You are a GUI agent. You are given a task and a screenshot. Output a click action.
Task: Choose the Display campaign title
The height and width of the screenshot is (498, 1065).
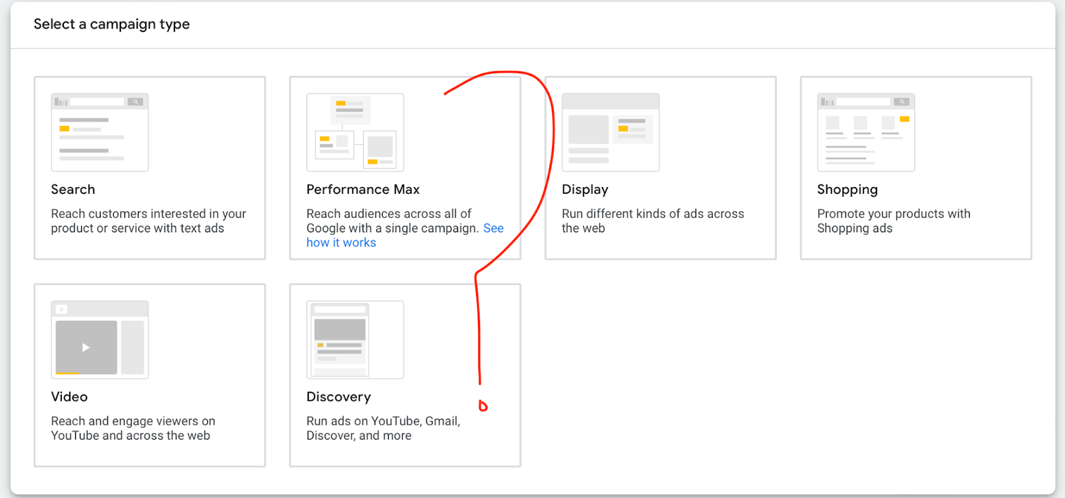point(585,190)
